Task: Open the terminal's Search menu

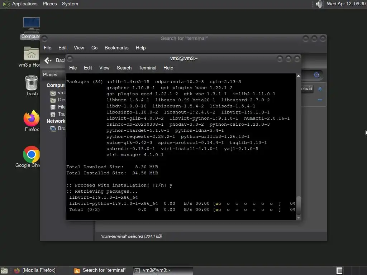Action: (x=124, y=68)
